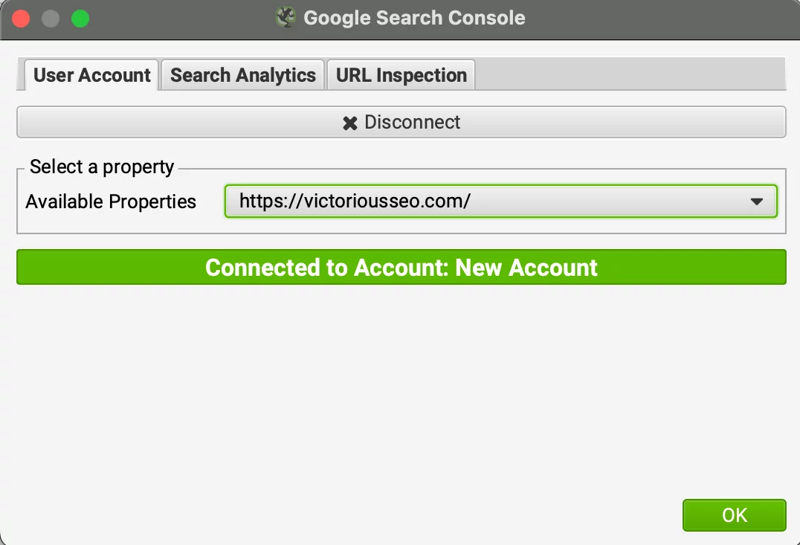Open the Search Analytics tab
This screenshot has width=800, height=545.
243,75
